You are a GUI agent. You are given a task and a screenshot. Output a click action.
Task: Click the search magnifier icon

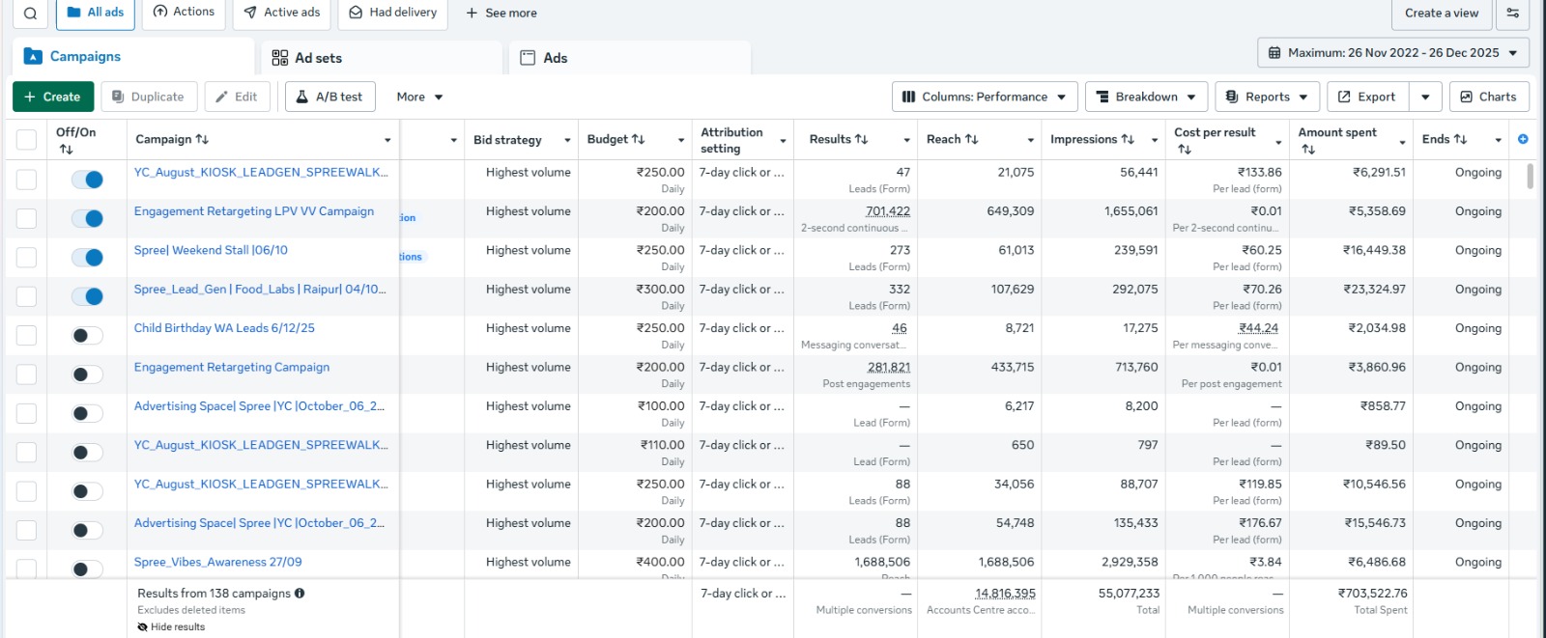point(30,14)
